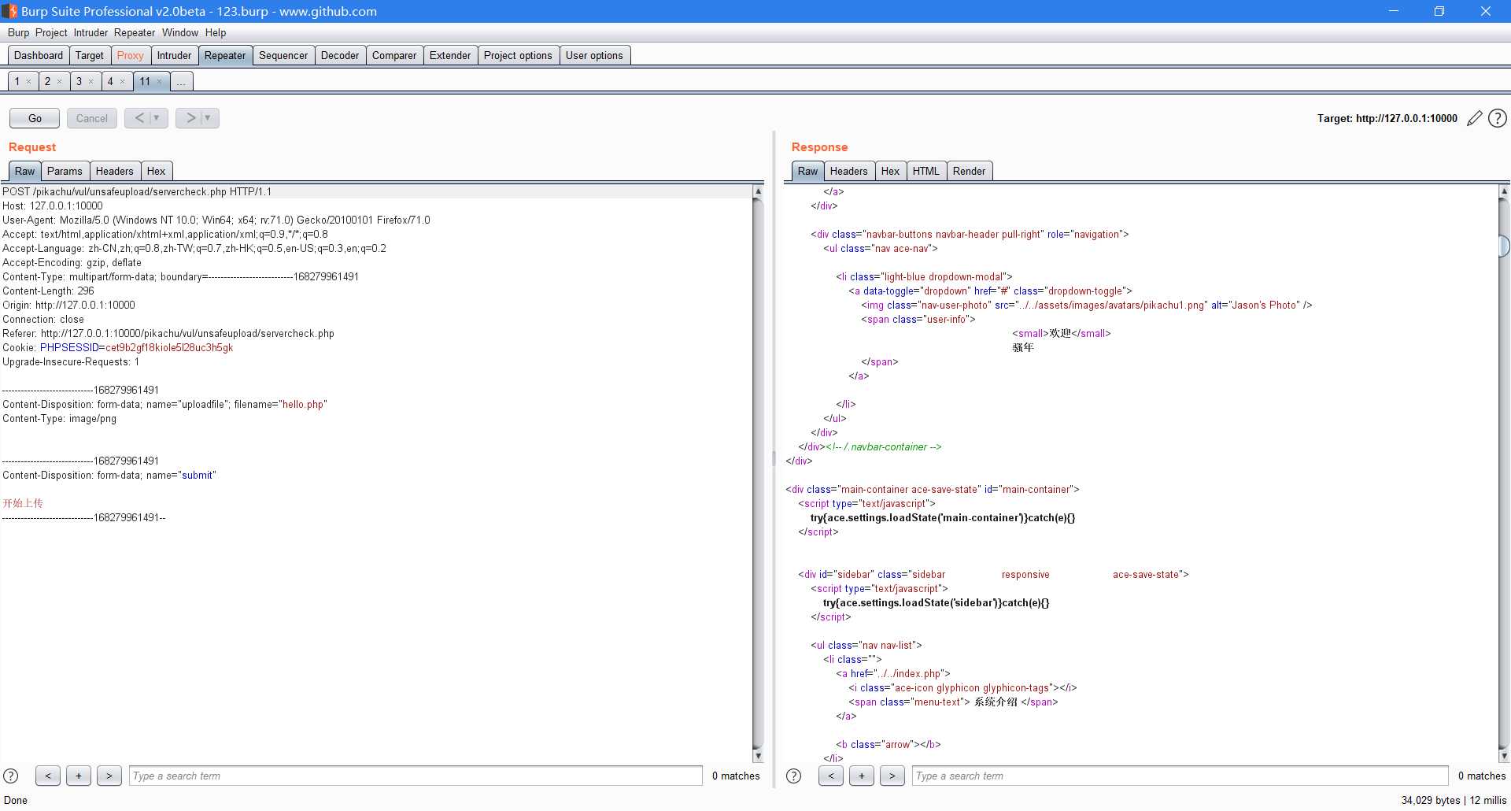The image size is (1511, 811).
Task: Open the Window menu
Action: coord(180,32)
